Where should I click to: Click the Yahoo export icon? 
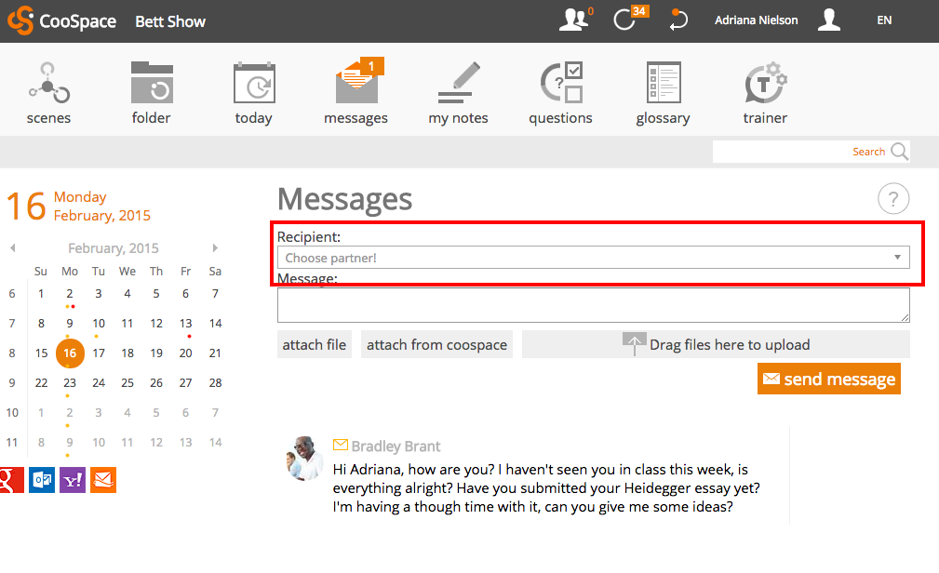pyautogui.click(x=73, y=480)
